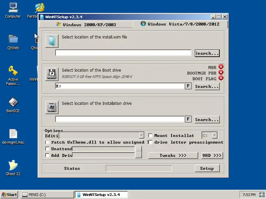The width and height of the screenshot is (266, 199).
Task: Switch to Windows Vista/7/8/2008/2012 tab
Action: (x=180, y=24)
